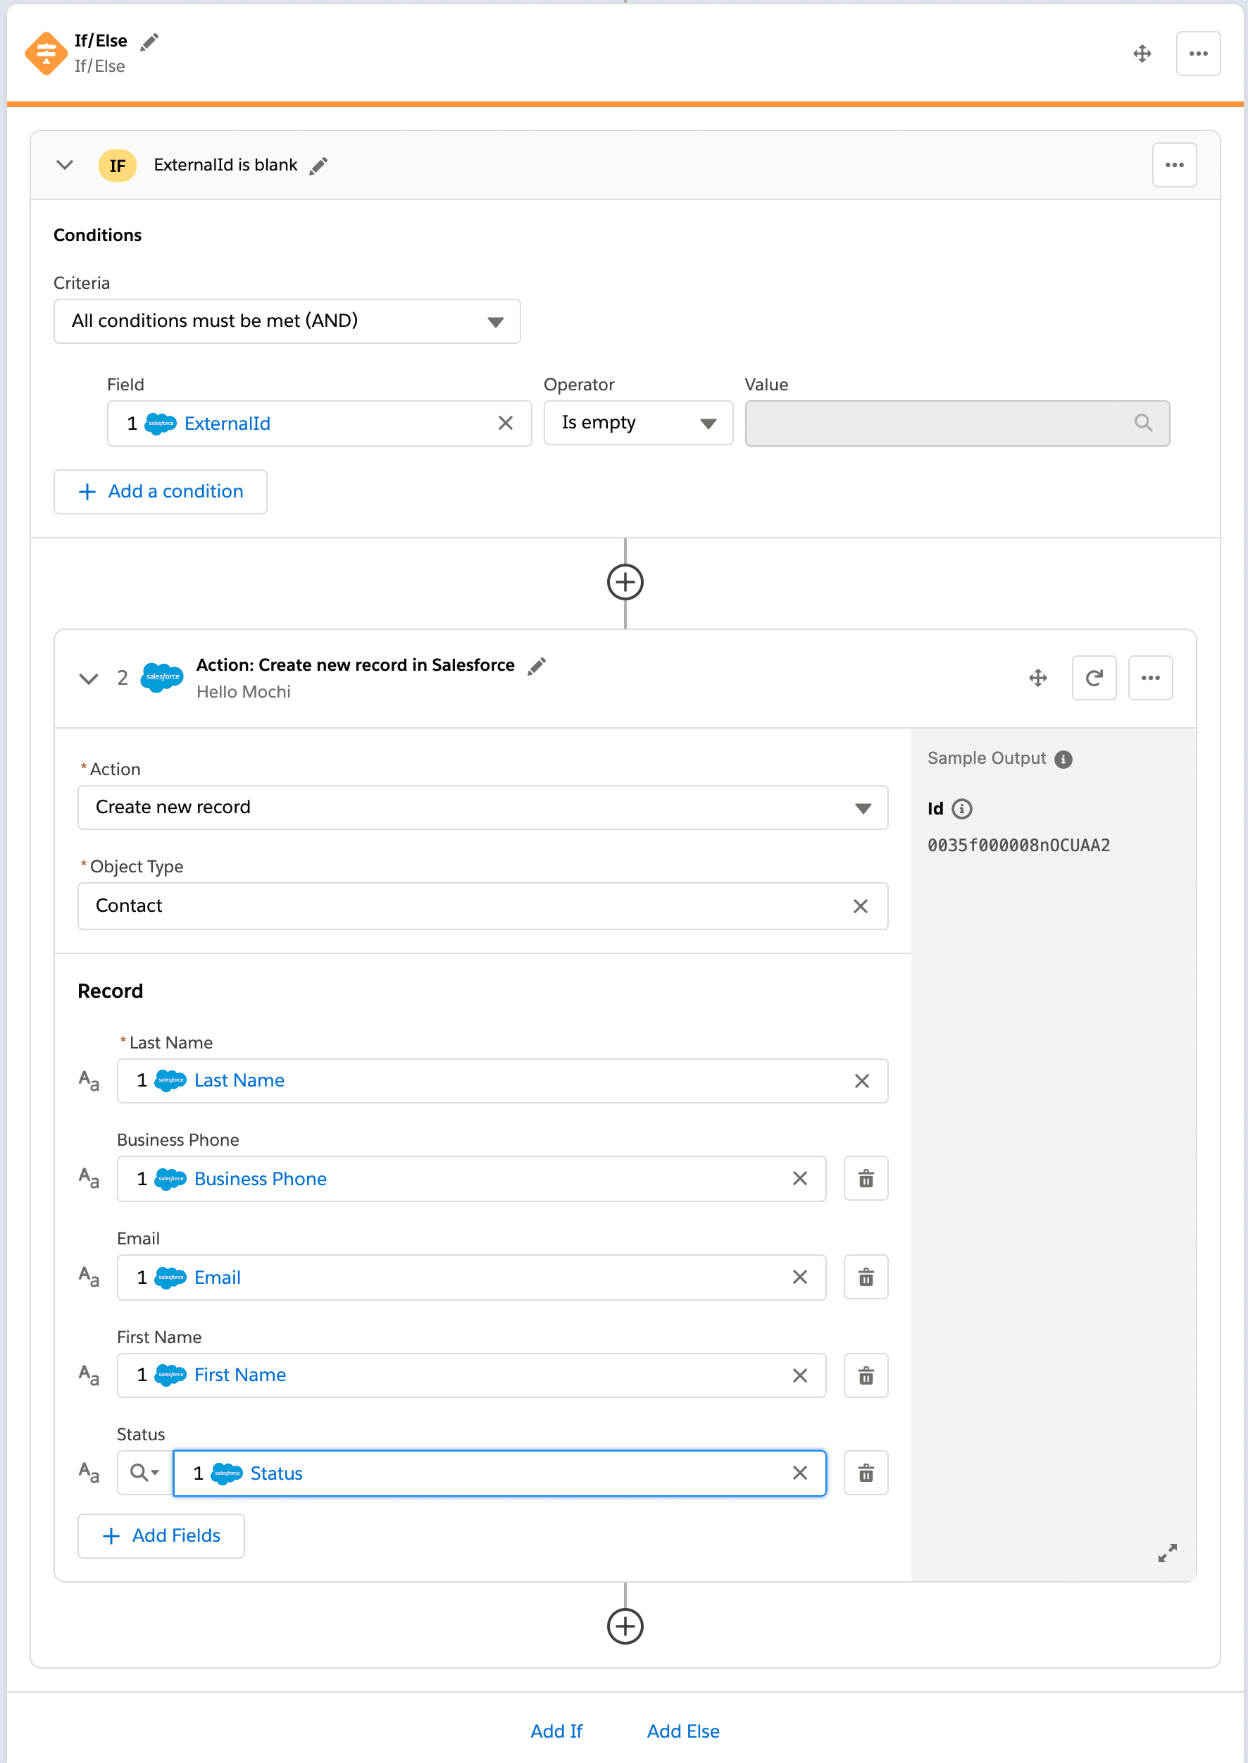Click the plus button between the two steps

pyautogui.click(x=626, y=582)
